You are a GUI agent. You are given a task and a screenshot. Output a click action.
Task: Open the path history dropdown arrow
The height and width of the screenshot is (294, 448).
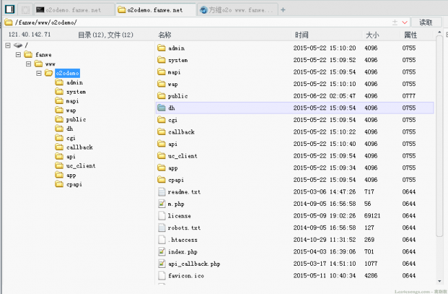pos(405,22)
